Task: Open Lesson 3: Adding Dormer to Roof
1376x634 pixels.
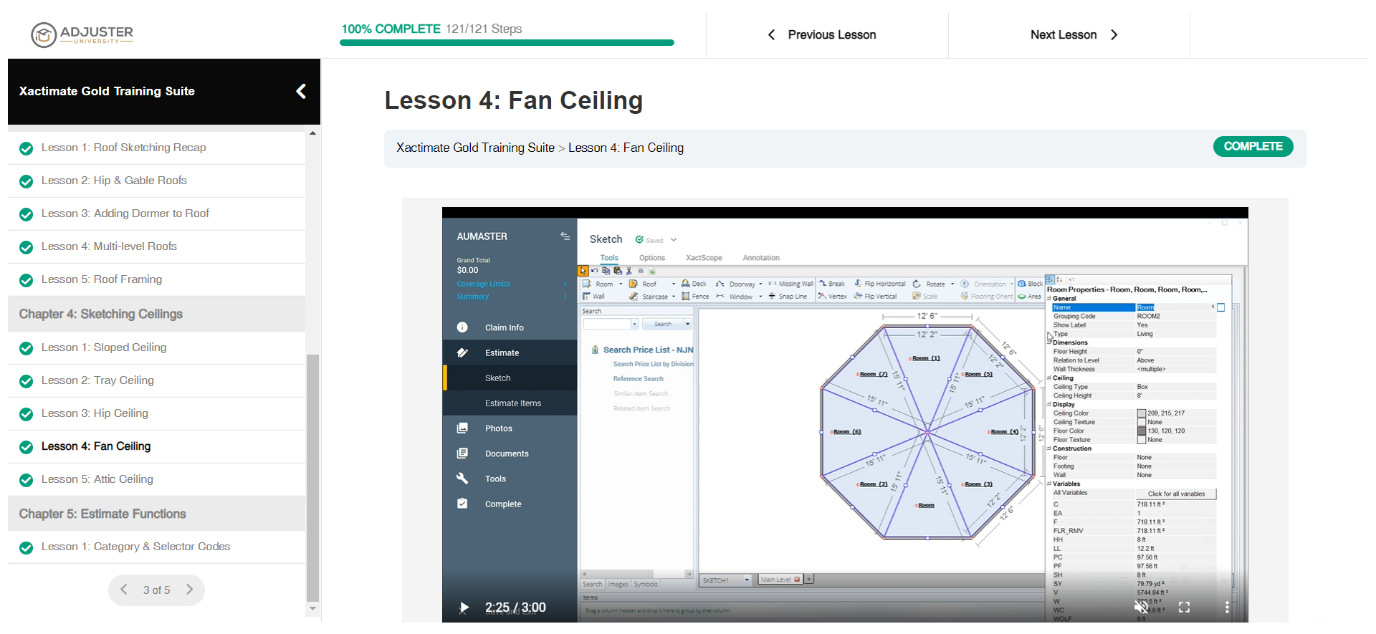Action: click(x=125, y=213)
